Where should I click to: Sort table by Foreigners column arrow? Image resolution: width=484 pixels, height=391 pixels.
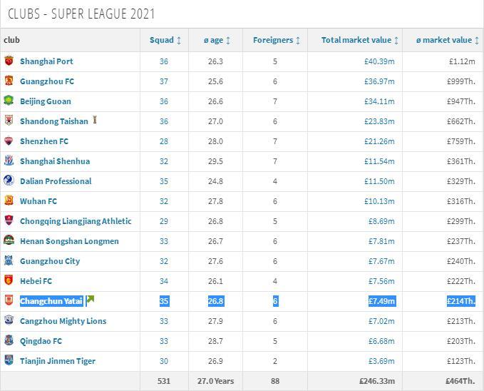tap(298, 40)
